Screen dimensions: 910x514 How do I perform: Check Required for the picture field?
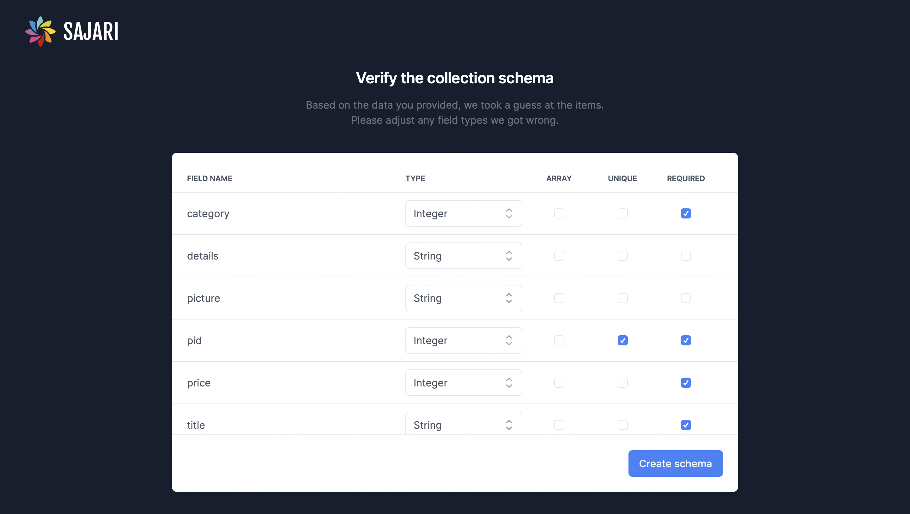click(x=686, y=298)
